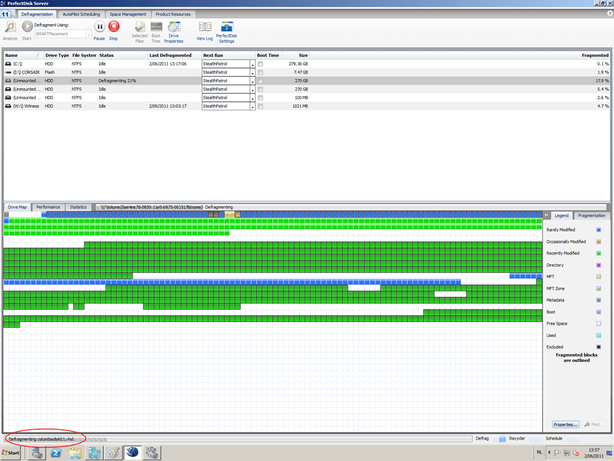This screenshot has width=614, height=461.
Task: Sort by the Size column header
Action: click(x=296, y=55)
